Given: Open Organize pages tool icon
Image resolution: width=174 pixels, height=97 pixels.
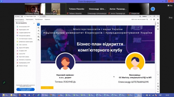Looking at the screenshot, I should pos(17,39).
